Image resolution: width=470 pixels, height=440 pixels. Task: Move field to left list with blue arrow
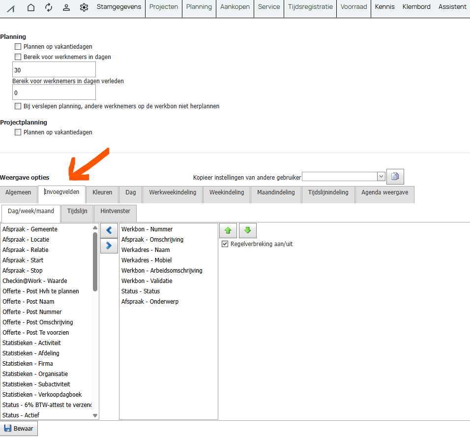click(109, 230)
